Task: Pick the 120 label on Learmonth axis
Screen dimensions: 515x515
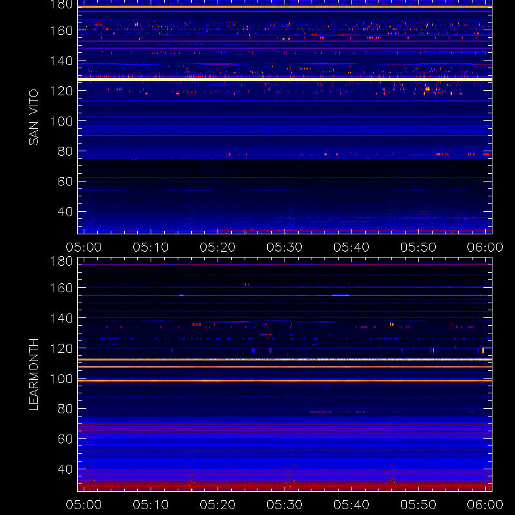Action: [61, 348]
